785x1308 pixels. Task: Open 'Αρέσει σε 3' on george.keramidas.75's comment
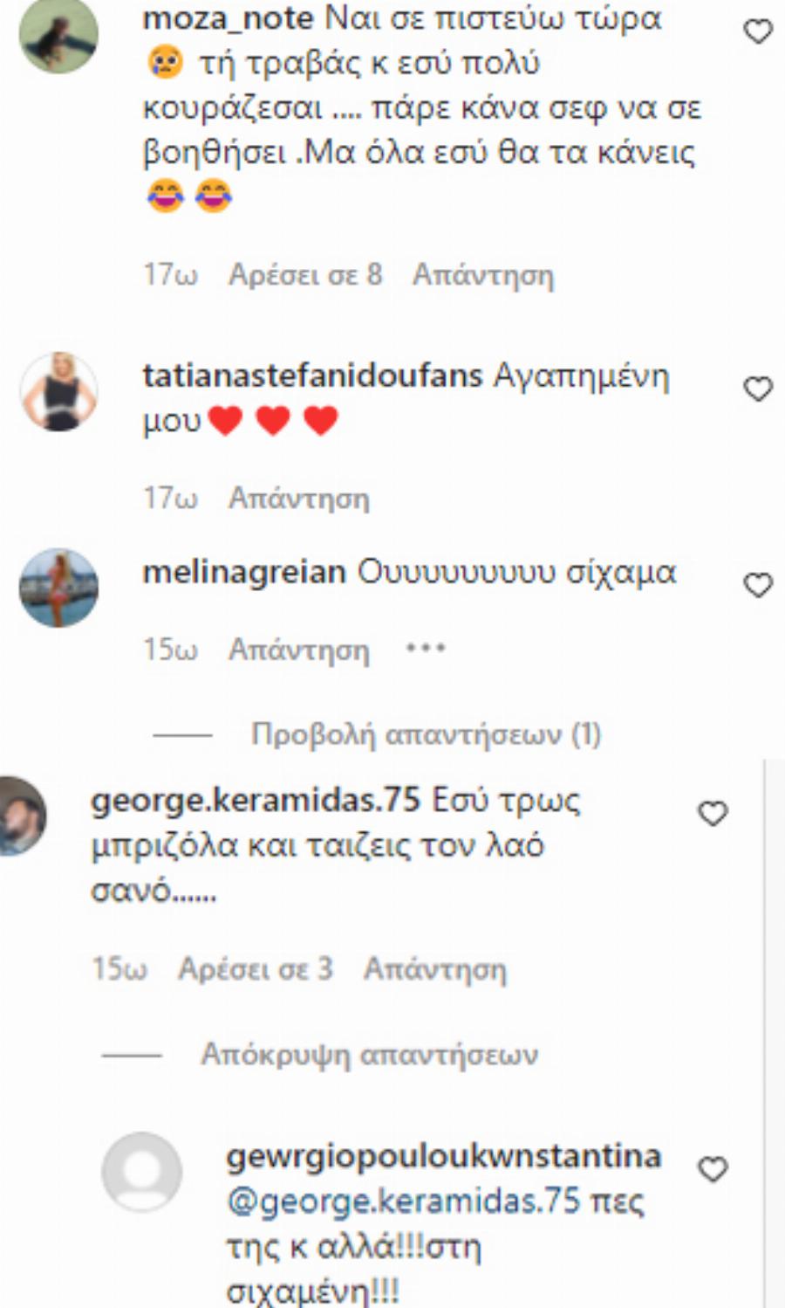click(254, 968)
